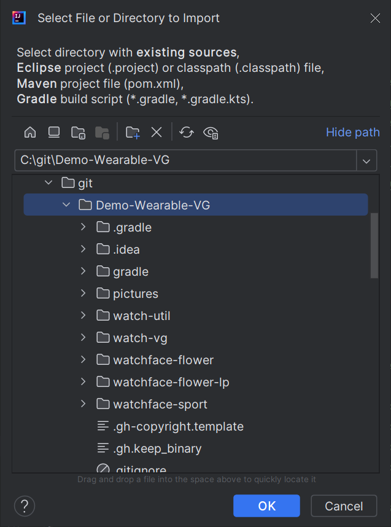391x527 pixels.
Task: Click the IntelliJ IDEA logo in the title bar
Action: (18, 18)
